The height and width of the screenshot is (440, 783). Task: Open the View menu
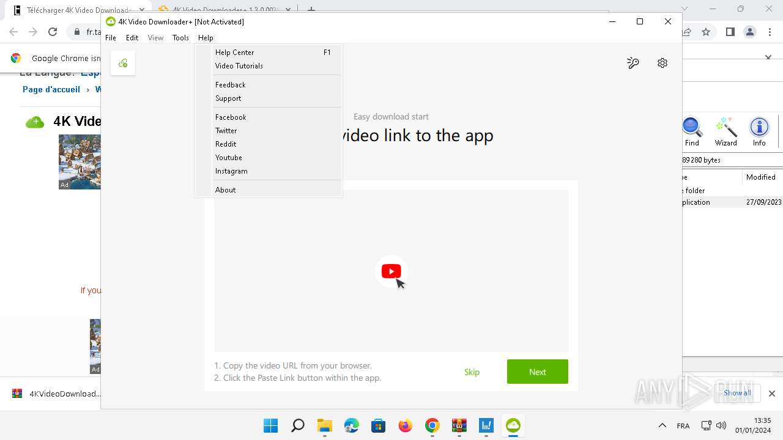[155, 38]
